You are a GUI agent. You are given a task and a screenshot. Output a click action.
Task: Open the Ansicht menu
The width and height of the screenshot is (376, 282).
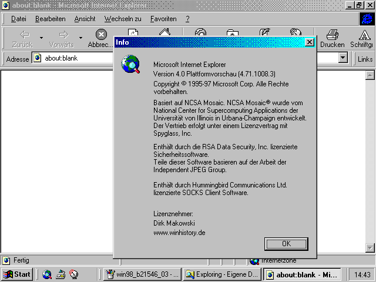pyautogui.click(x=85, y=19)
